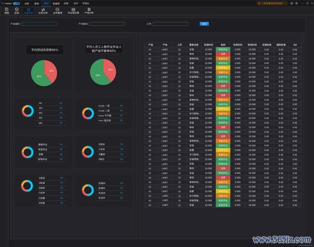The height and width of the screenshot is (247, 314).
Task: Launch the 产线分析 line analysis tool
Action: 89,11
